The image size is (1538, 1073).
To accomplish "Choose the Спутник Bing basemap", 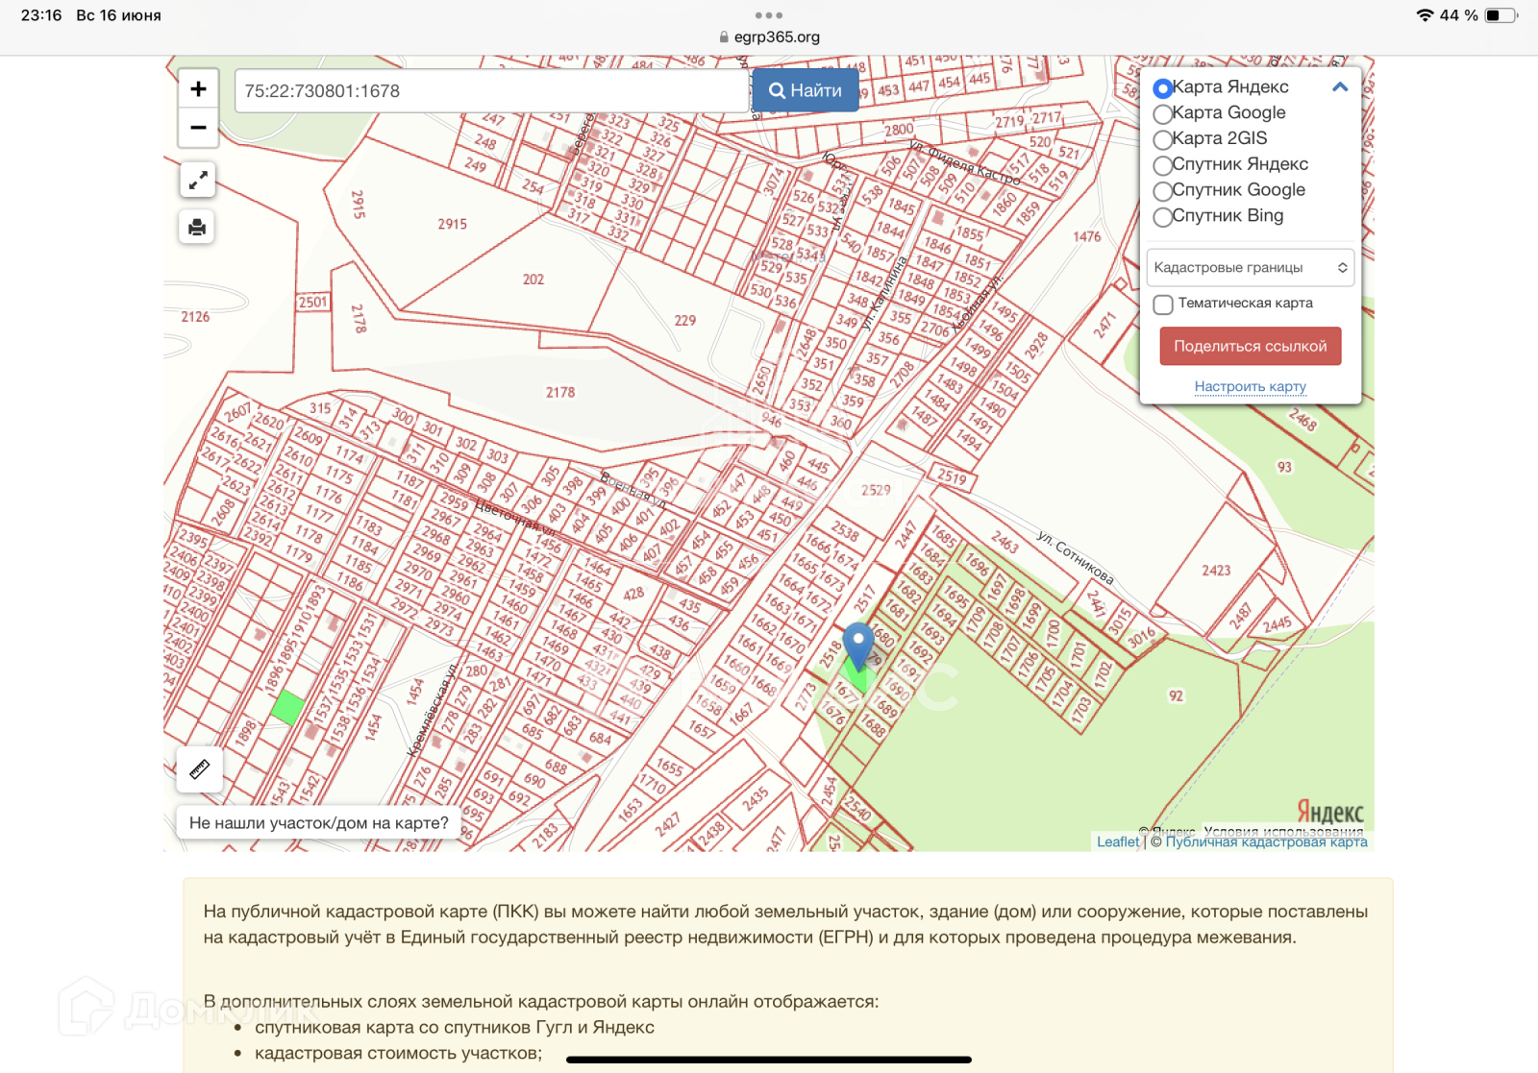I will pyautogui.click(x=1163, y=217).
